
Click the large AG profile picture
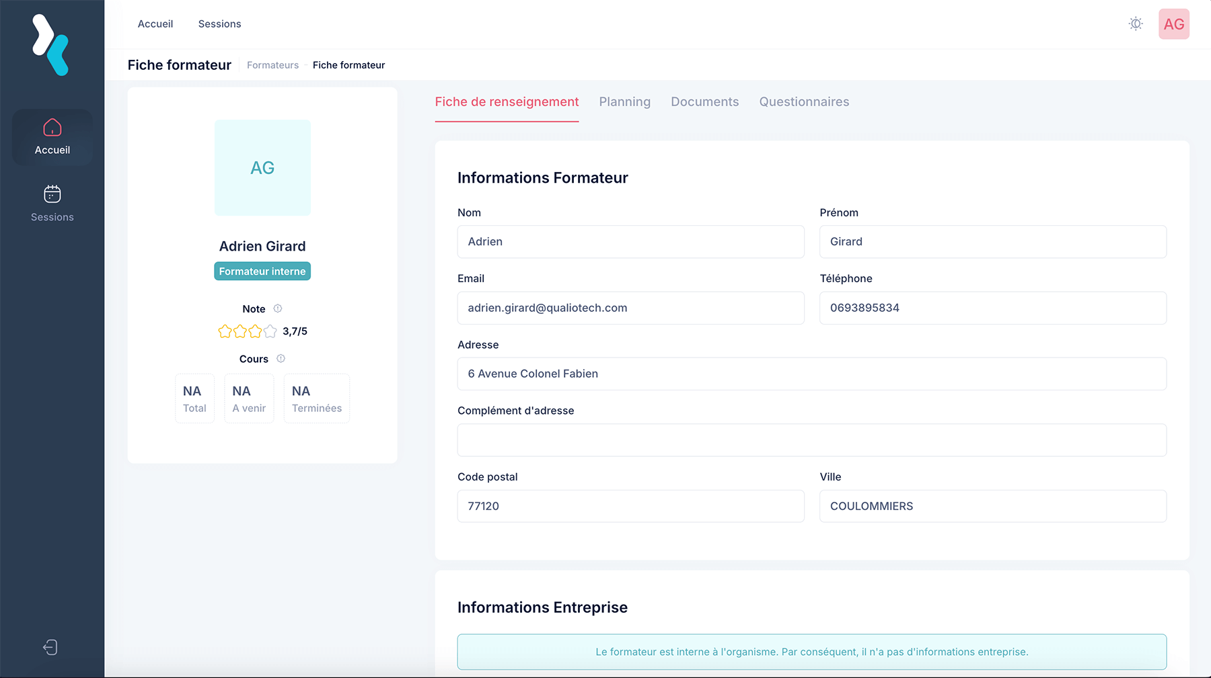tap(262, 168)
